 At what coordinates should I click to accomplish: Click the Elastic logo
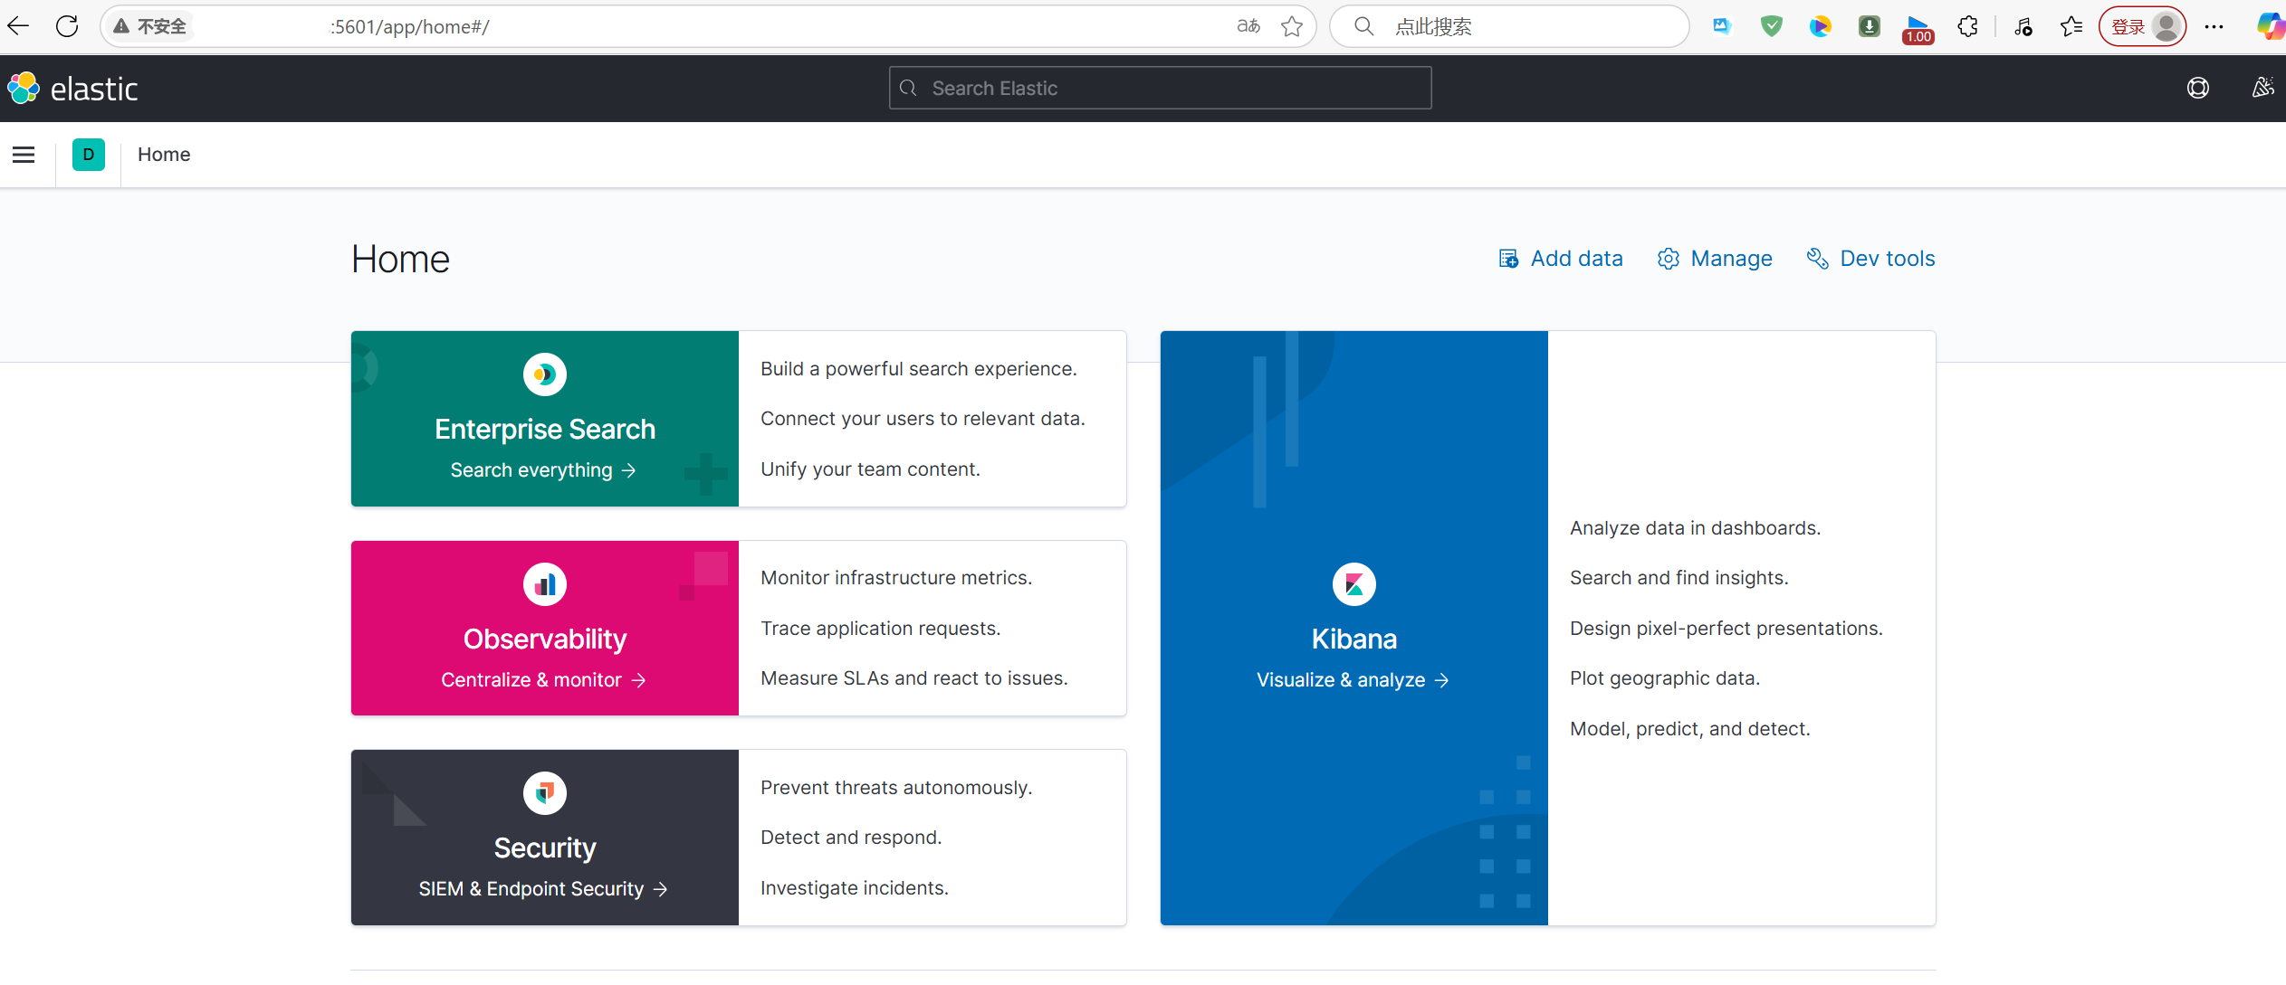click(x=72, y=89)
